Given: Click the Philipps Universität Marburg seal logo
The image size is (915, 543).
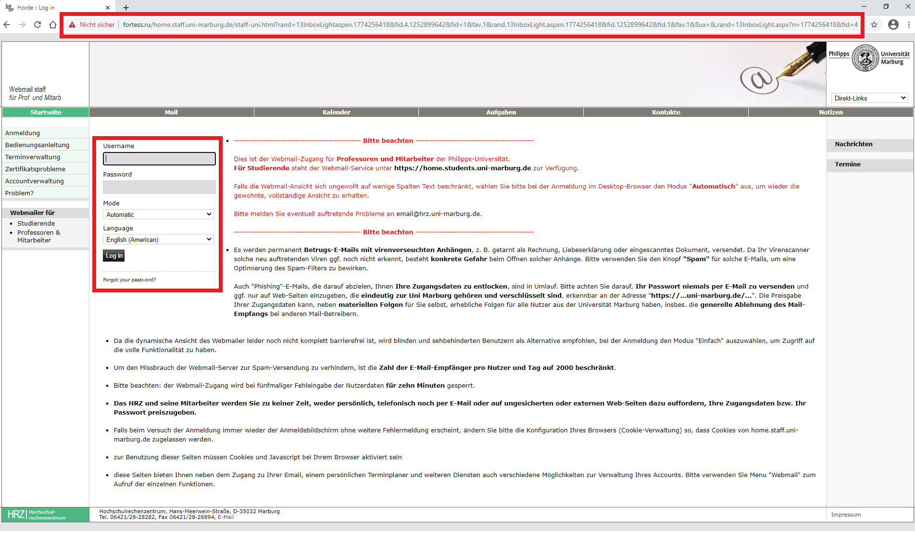Looking at the screenshot, I should pyautogui.click(x=865, y=58).
